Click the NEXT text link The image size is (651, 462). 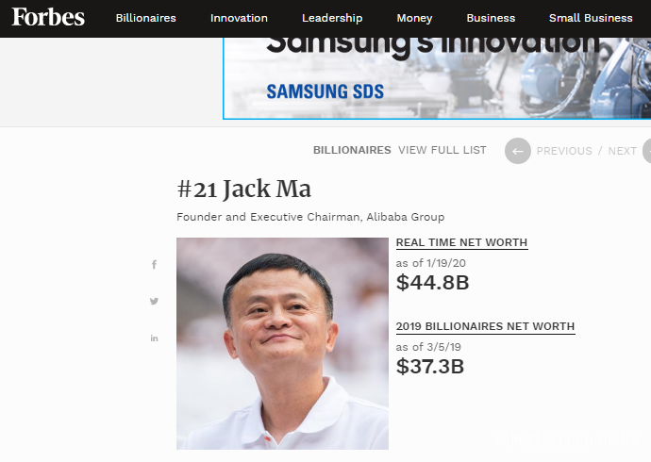(622, 151)
